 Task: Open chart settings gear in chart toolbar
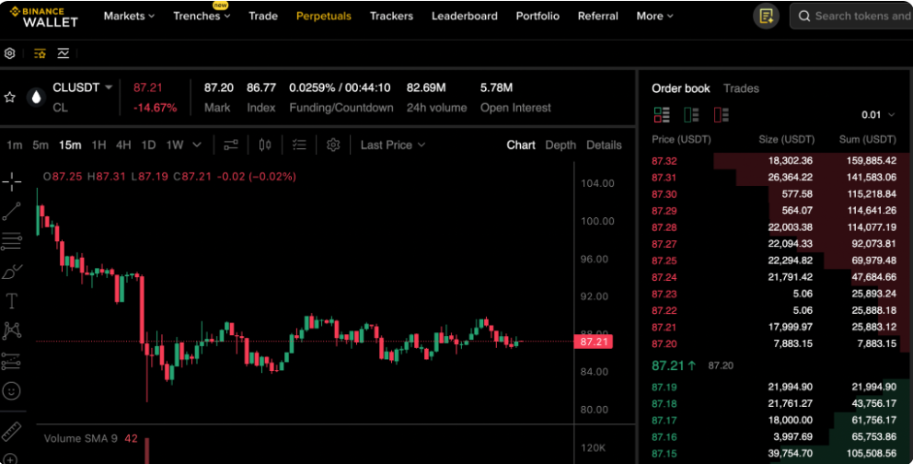click(333, 145)
